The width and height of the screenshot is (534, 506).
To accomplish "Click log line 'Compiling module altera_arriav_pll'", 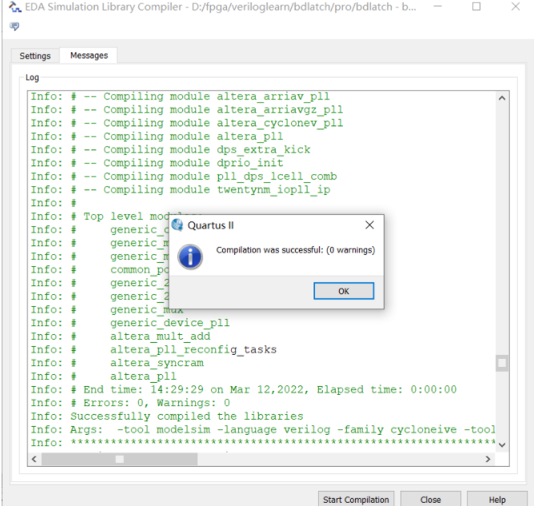I will [180, 97].
